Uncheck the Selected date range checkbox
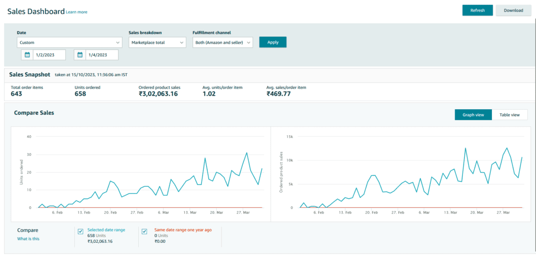The width and height of the screenshot is (536, 258). click(81, 232)
